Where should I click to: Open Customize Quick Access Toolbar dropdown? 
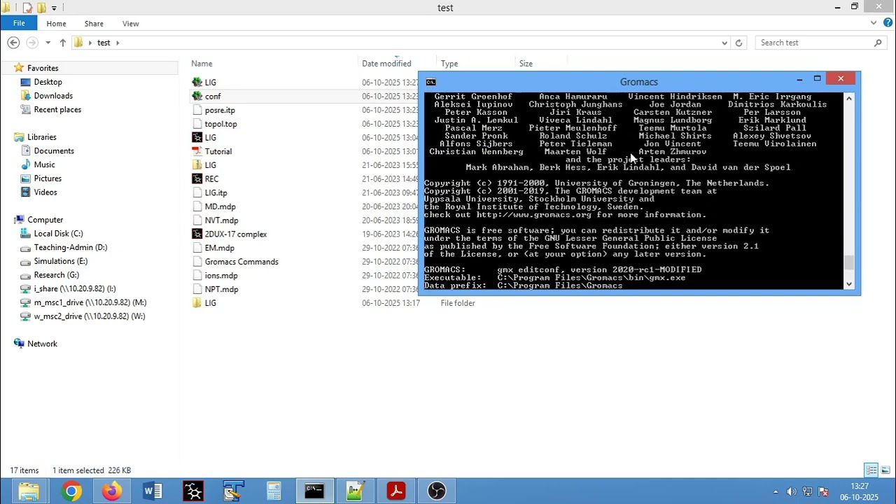(x=54, y=8)
